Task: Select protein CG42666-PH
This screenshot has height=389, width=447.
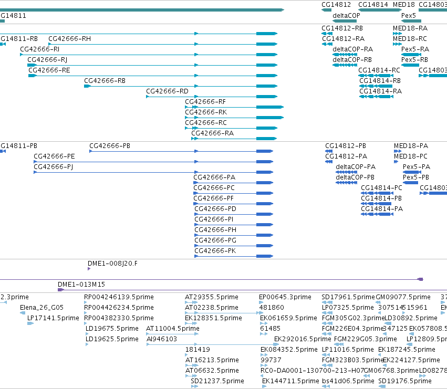Action: (215, 230)
